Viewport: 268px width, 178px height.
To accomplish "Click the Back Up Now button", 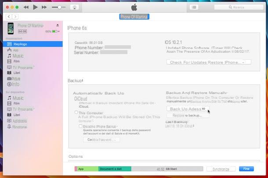I will (188, 109).
